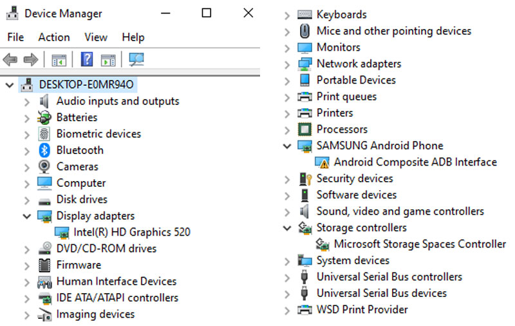This screenshot has width=515, height=326.
Task: Open the File menu
Action: click(15, 37)
